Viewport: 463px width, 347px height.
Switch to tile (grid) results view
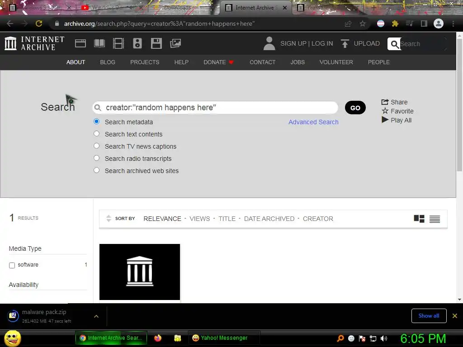pyautogui.click(x=419, y=219)
